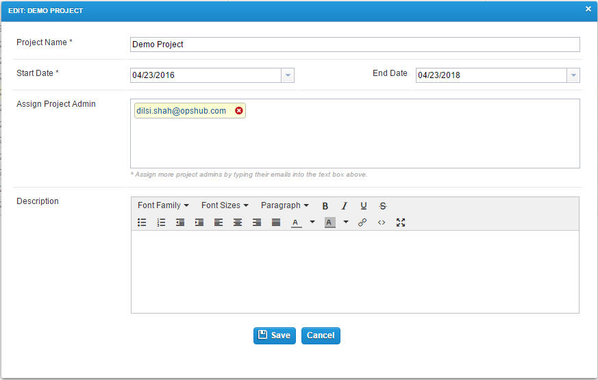598x380 pixels.
Task: Click the insert link icon
Action: [362, 223]
